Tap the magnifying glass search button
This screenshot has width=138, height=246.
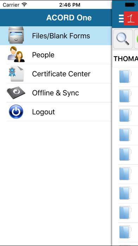click(123, 39)
